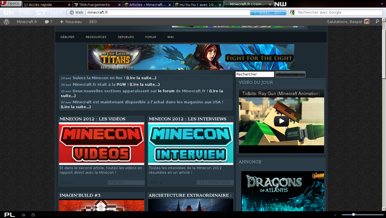Open the Pas de commentaire link

coord(126,183)
